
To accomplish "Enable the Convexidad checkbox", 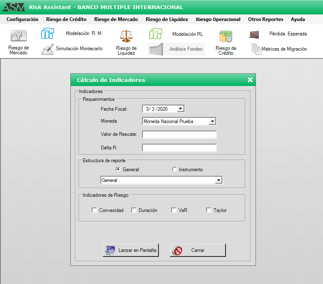I will pos(95,210).
